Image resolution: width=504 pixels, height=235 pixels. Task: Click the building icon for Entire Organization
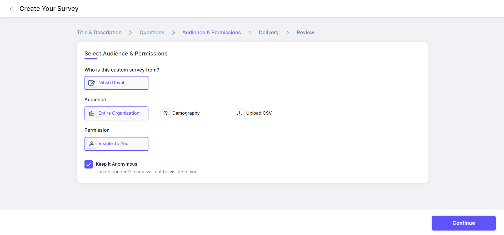(92, 113)
